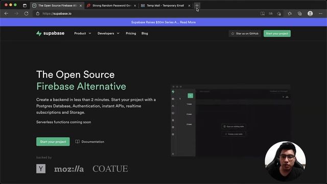Open the Documentation link
Viewport: 327px width, 184px height.
90,142
